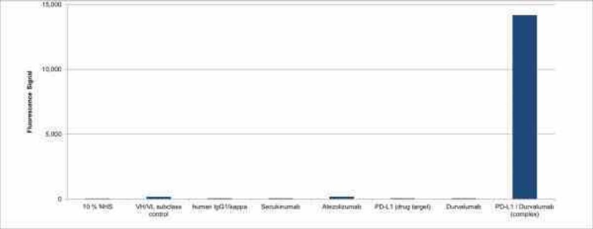Screen dimensions: 593x229
Task: Click the 'human IgG1/kappa' axis label
Action: [220, 207]
